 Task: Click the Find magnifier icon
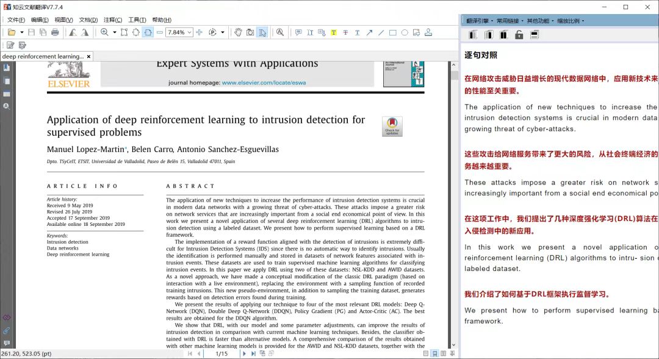pos(280,32)
